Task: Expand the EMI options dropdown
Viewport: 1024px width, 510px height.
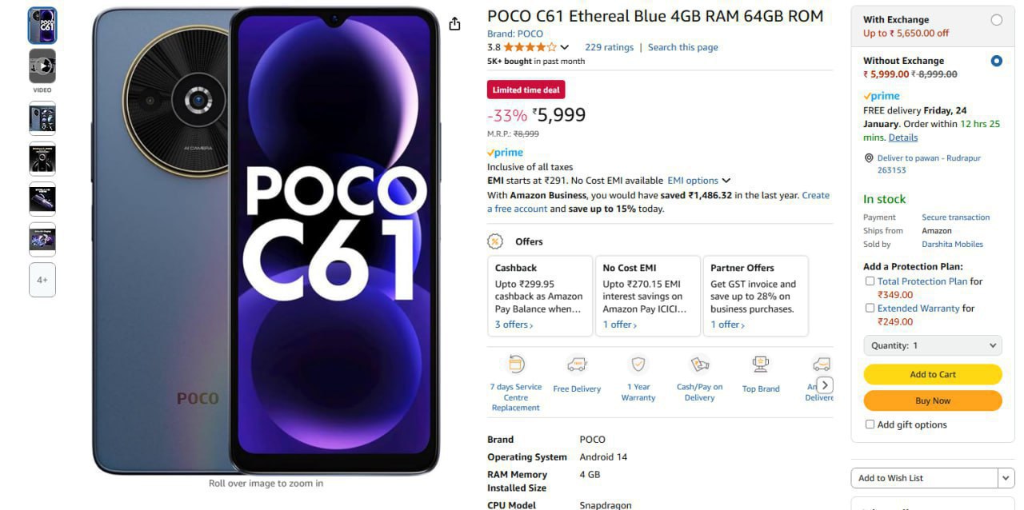Action: (698, 181)
